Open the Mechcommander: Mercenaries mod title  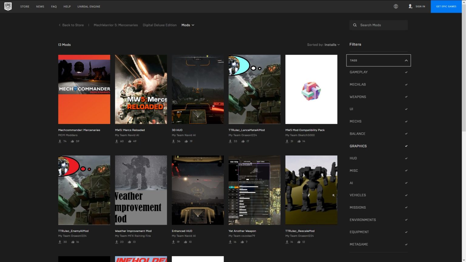point(79,130)
